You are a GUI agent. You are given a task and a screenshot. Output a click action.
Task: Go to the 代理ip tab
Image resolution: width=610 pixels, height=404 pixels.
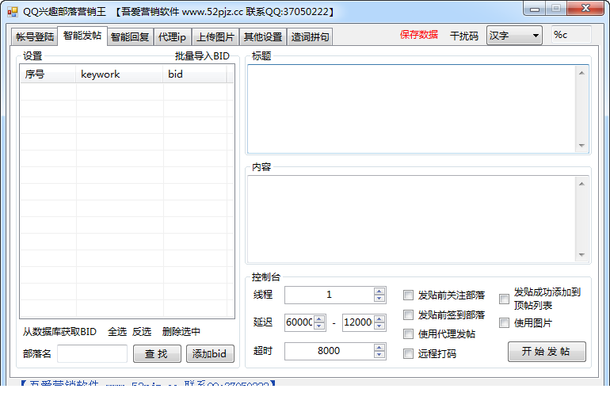point(173,37)
